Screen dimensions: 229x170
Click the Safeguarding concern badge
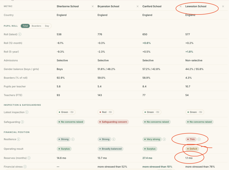113,122
